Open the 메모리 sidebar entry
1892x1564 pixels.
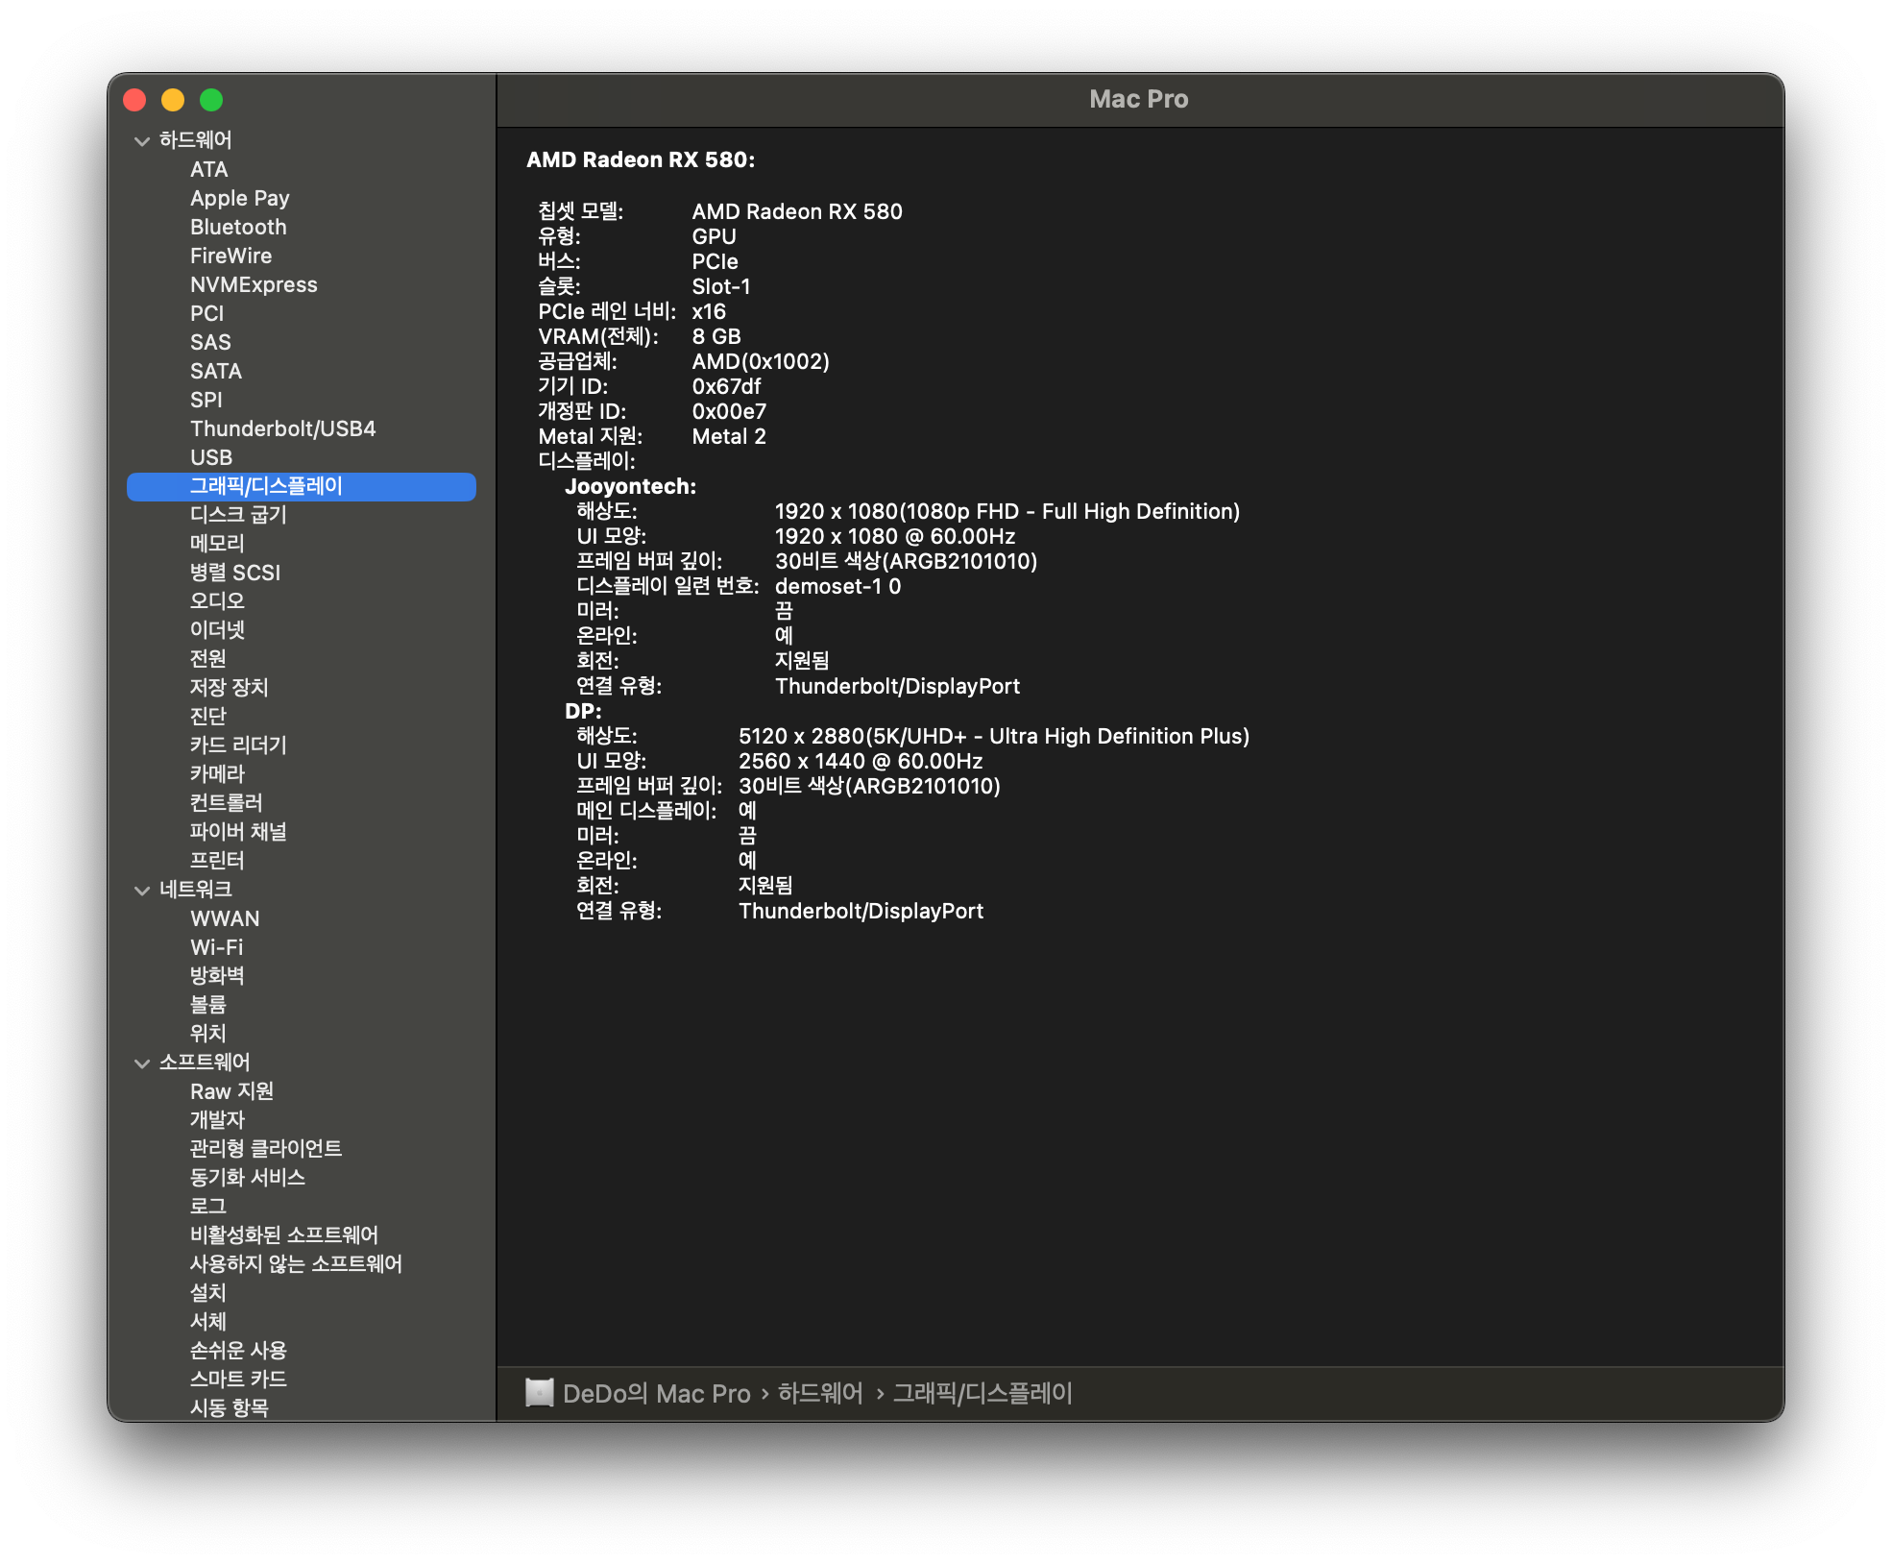pyautogui.click(x=217, y=544)
